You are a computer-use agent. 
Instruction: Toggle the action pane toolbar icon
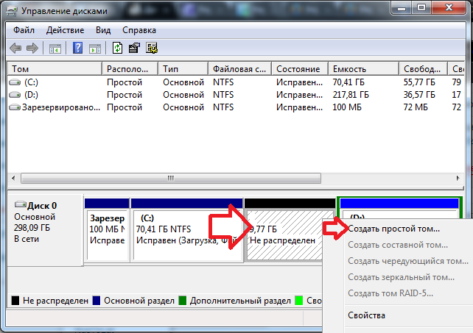95,49
